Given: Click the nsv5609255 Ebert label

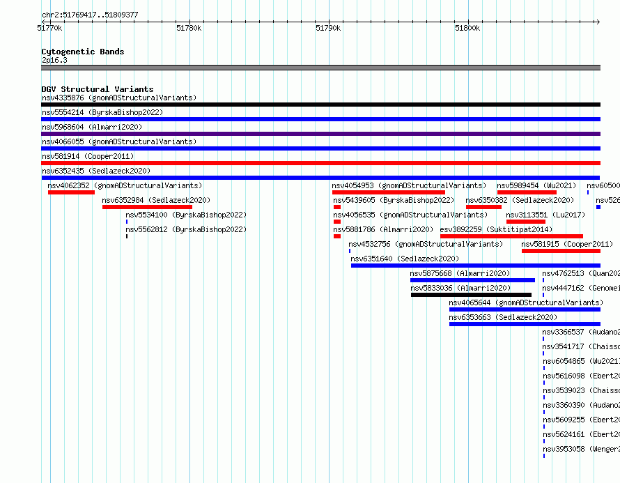Looking at the screenshot, I should click(581, 420).
